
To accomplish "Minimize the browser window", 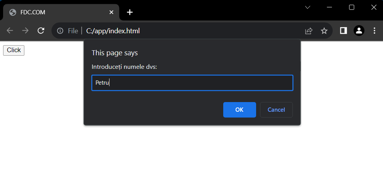I will point(329,7).
